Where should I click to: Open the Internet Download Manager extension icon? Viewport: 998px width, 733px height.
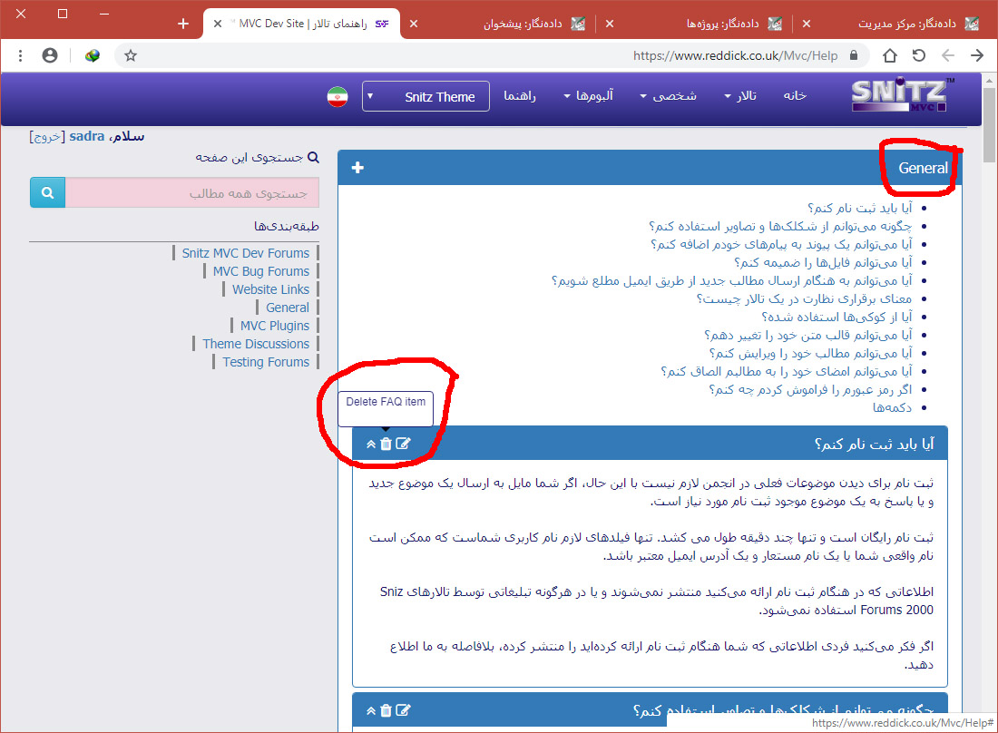(x=92, y=55)
